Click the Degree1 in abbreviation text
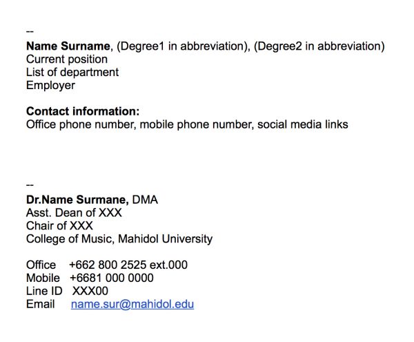Image resolution: width=414 pixels, height=342 pixels. tap(181, 46)
